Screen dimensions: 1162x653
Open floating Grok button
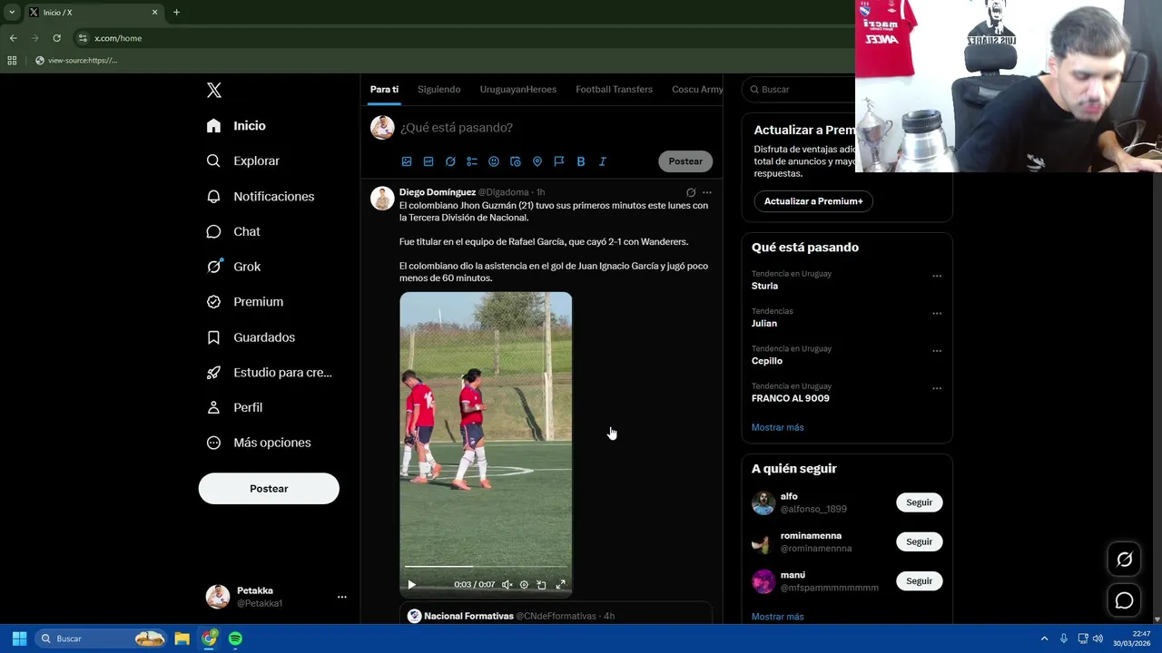coord(1124,560)
